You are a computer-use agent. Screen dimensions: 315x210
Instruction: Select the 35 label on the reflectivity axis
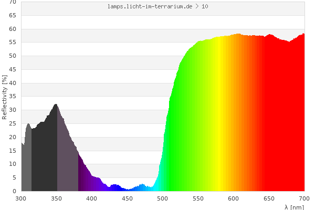(x=12, y=97)
